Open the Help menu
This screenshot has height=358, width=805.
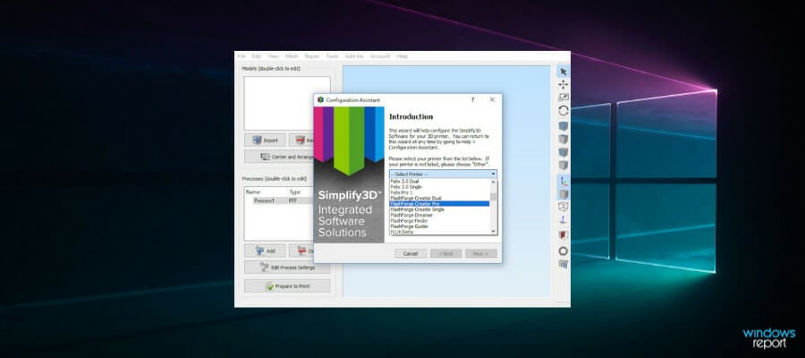pyautogui.click(x=402, y=56)
